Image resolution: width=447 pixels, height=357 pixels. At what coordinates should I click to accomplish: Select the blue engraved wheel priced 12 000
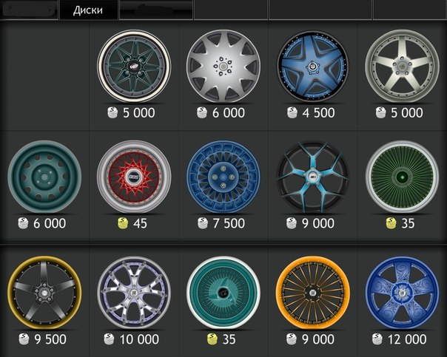(402, 293)
